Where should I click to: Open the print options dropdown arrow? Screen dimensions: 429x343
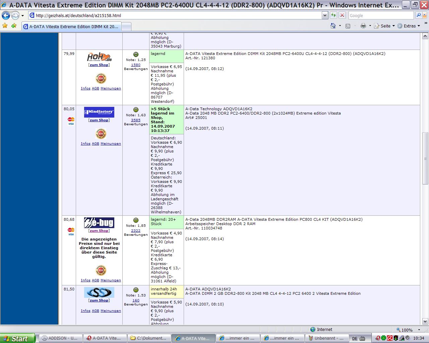[370, 26]
